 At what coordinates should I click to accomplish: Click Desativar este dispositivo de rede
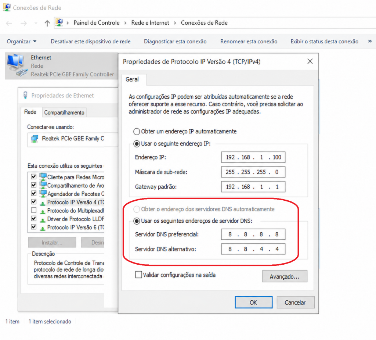tap(91, 42)
